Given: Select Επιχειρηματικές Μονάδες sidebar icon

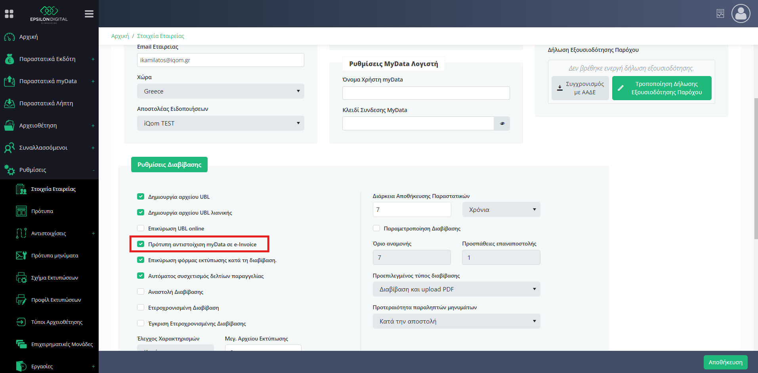Looking at the screenshot, I should [21, 344].
